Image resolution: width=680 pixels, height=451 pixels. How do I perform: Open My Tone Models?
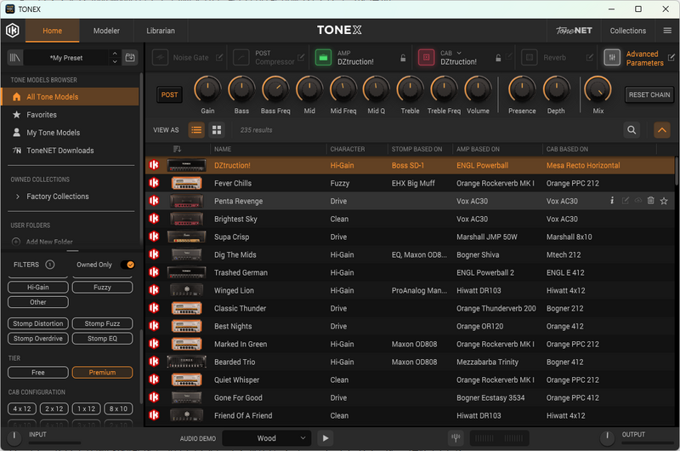click(71, 133)
